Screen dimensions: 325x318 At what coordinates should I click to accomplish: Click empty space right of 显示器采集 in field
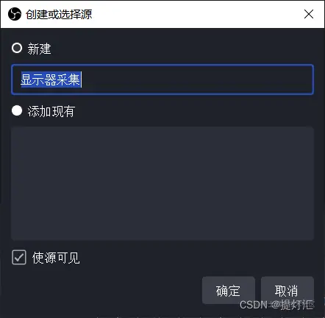click(x=196, y=79)
